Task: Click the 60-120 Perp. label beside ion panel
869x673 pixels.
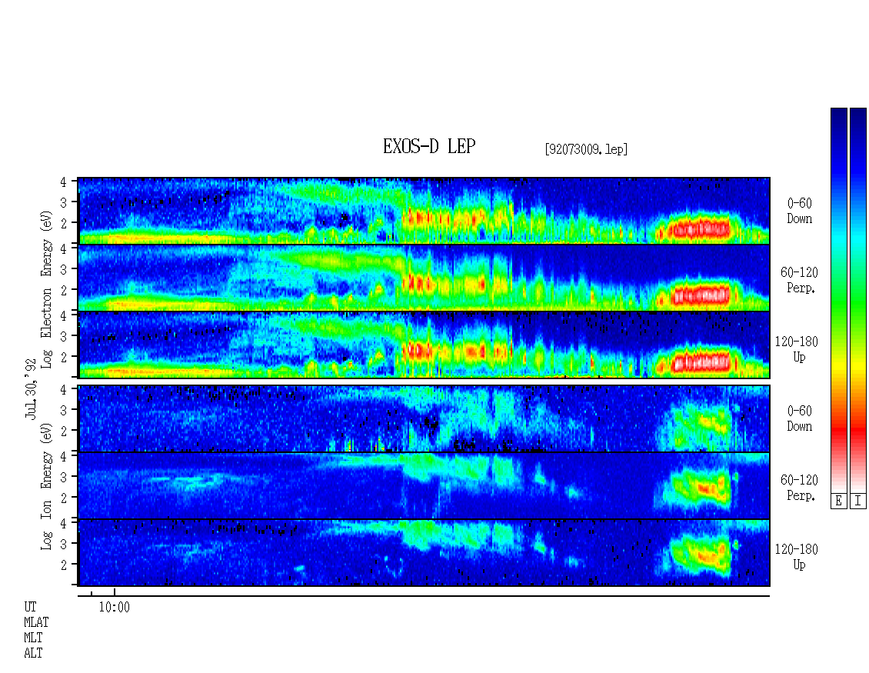Action: [x=799, y=488]
